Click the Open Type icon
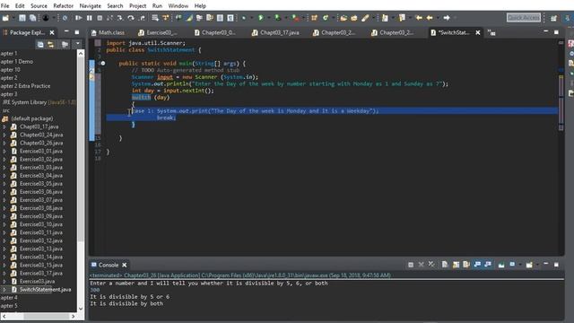The height and width of the screenshot is (323, 574). click(x=344, y=18)
